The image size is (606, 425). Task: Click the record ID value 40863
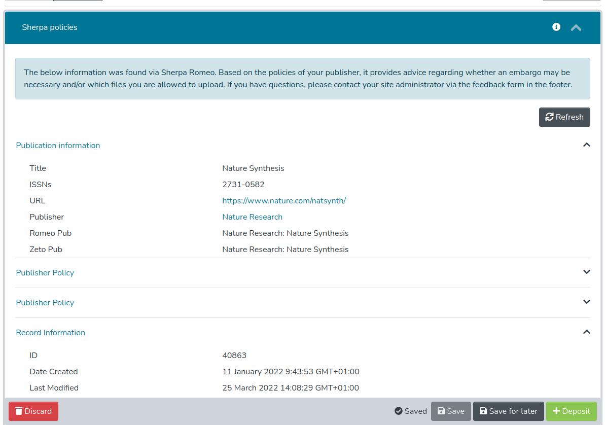tap(234, 356)
